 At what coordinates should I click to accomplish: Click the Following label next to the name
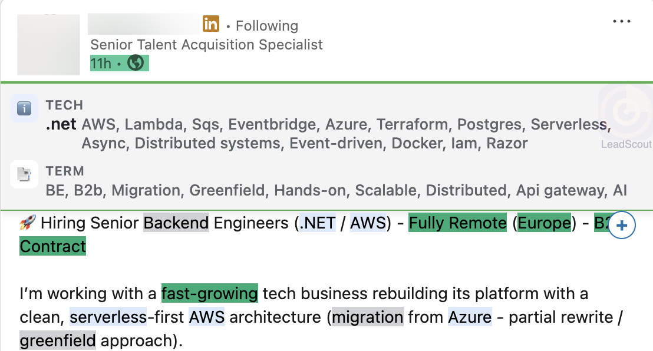pos(266,25)
